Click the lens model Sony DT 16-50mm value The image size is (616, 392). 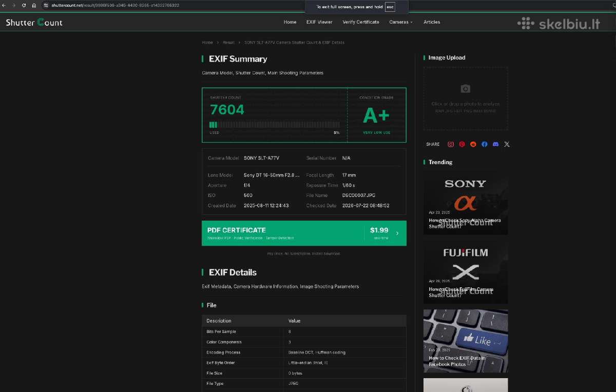click(x=272, y=175)
